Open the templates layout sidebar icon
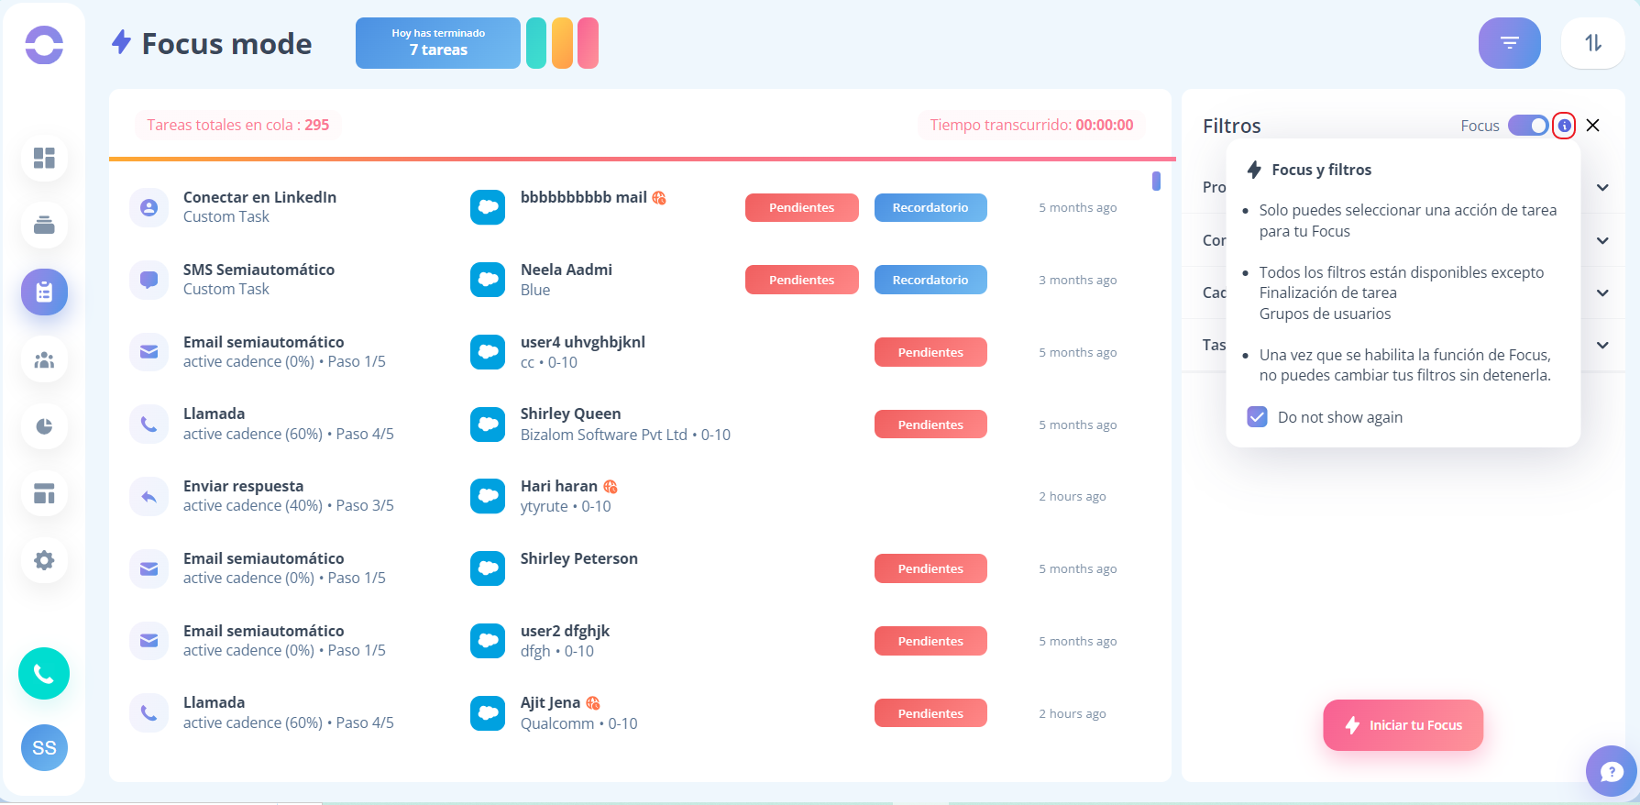The height and width of the screenshot is (805, 1640). click(x=44, y=493)
